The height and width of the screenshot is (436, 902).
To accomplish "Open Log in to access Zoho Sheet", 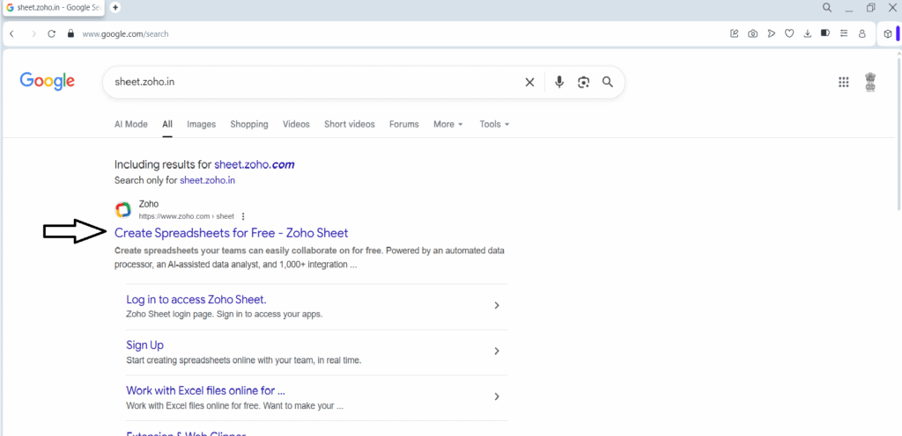I will click(x=196, y=300).
